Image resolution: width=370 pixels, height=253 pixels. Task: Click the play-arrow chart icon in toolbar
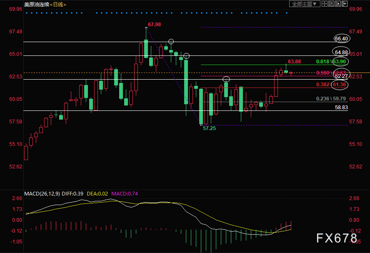click(x=337, y=4)
